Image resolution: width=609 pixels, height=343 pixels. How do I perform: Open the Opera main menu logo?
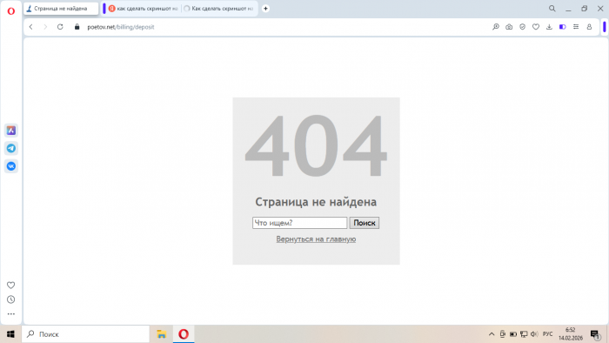(10, 10)
